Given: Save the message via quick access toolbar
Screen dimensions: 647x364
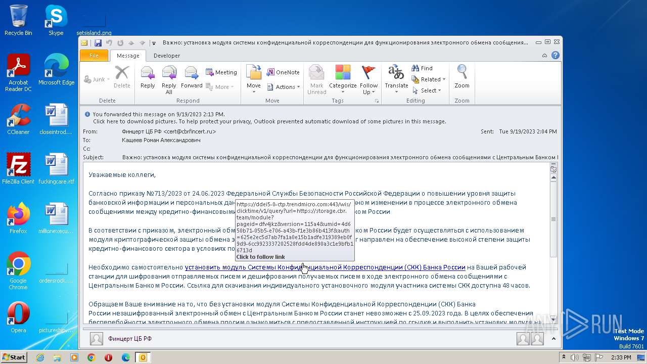Looking at the screenshot, I should point(98,43).
